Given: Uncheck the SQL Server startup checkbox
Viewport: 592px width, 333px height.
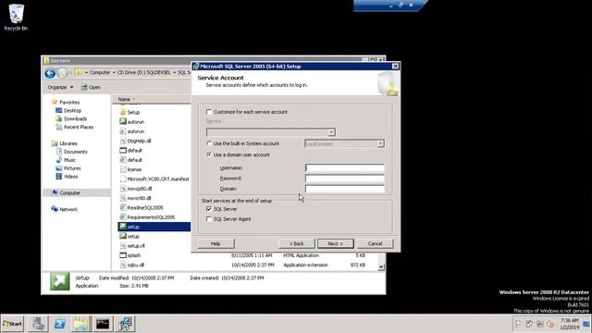Looking at the screenshot, I should tap(209, 209).
